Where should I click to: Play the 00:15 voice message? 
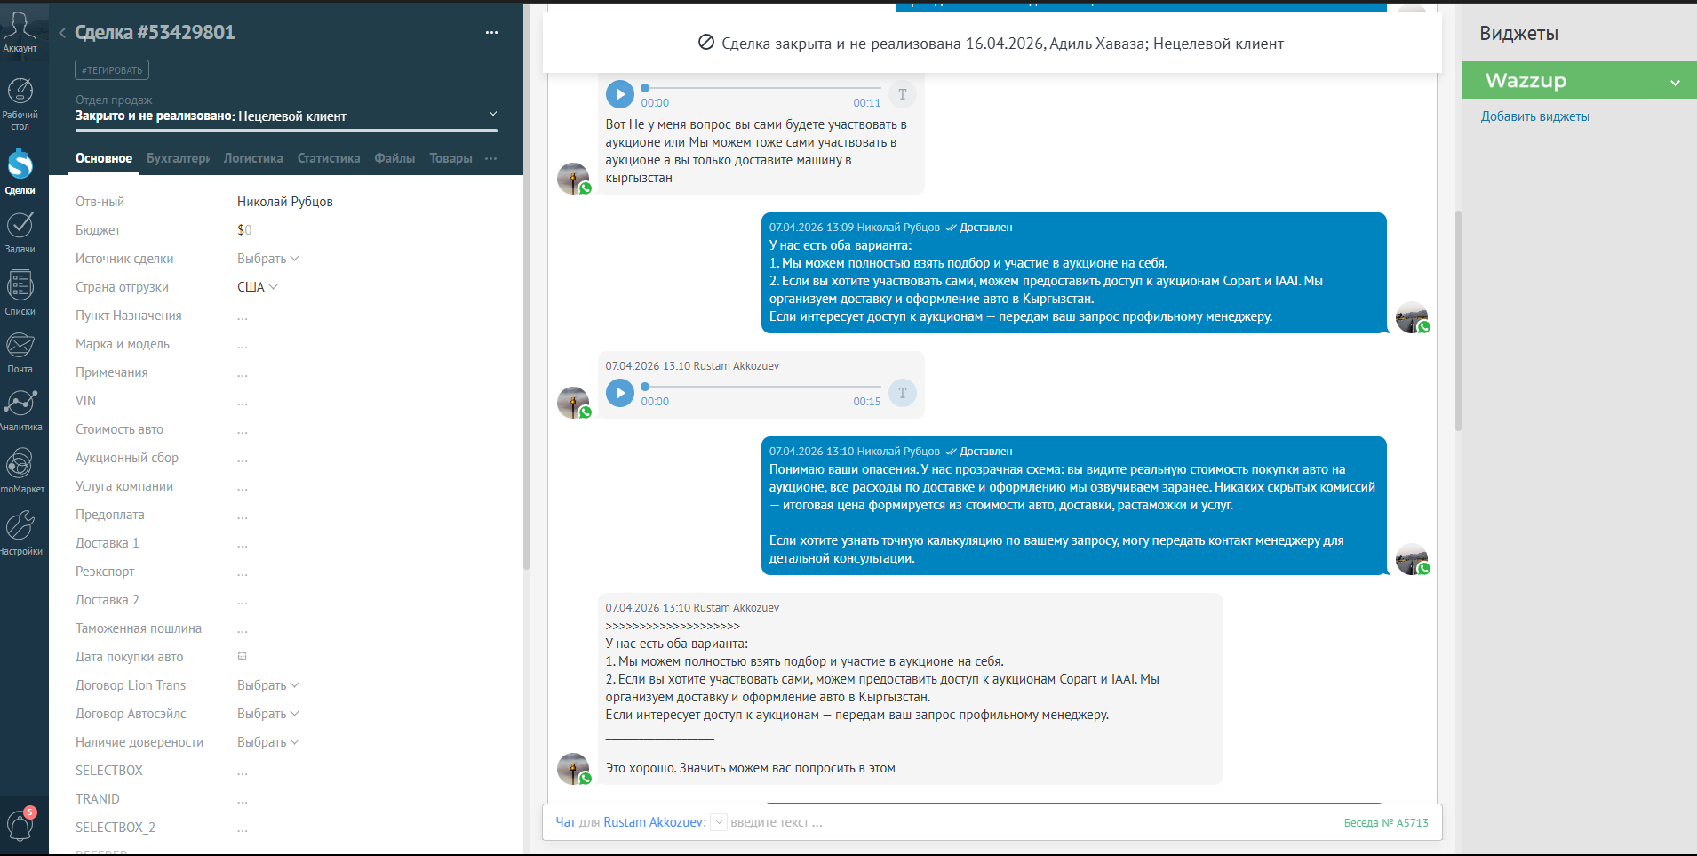pos(620,393)
